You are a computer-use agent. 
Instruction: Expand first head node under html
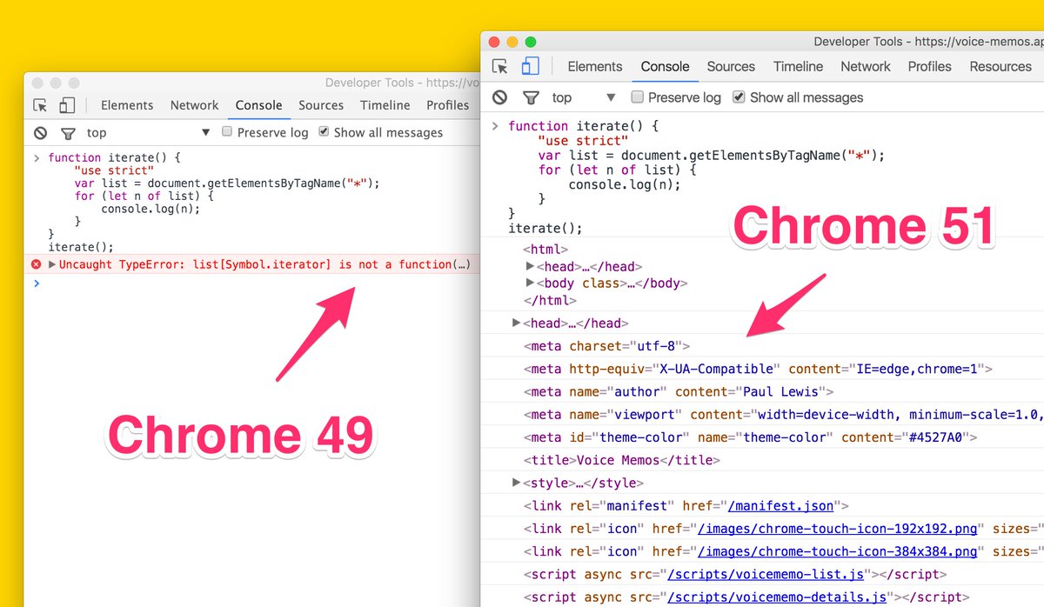click(531, 266)
